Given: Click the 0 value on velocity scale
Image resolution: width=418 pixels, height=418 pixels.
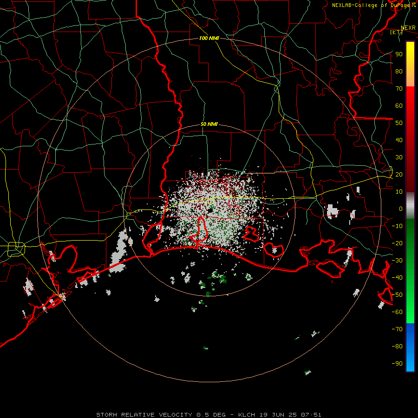Looking at the screenshot, I should (401, 209).
